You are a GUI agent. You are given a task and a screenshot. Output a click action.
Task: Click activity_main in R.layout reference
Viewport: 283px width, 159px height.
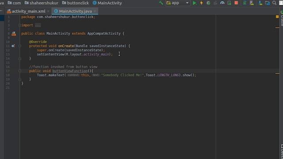(x=96, y=54)
